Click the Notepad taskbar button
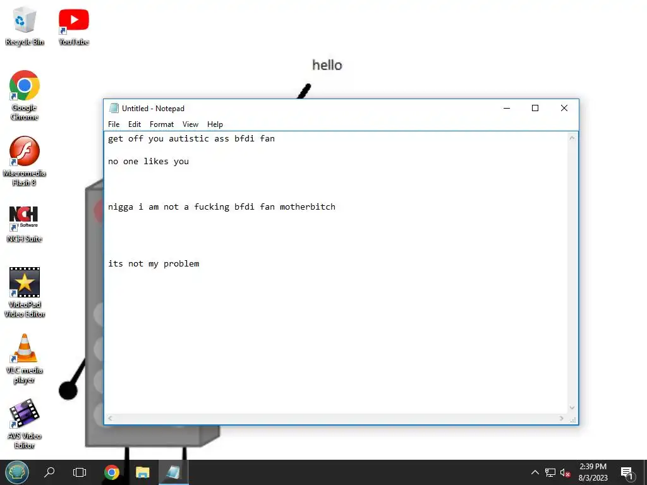Viewport: 647px width, 485px height. coord(174,472)
